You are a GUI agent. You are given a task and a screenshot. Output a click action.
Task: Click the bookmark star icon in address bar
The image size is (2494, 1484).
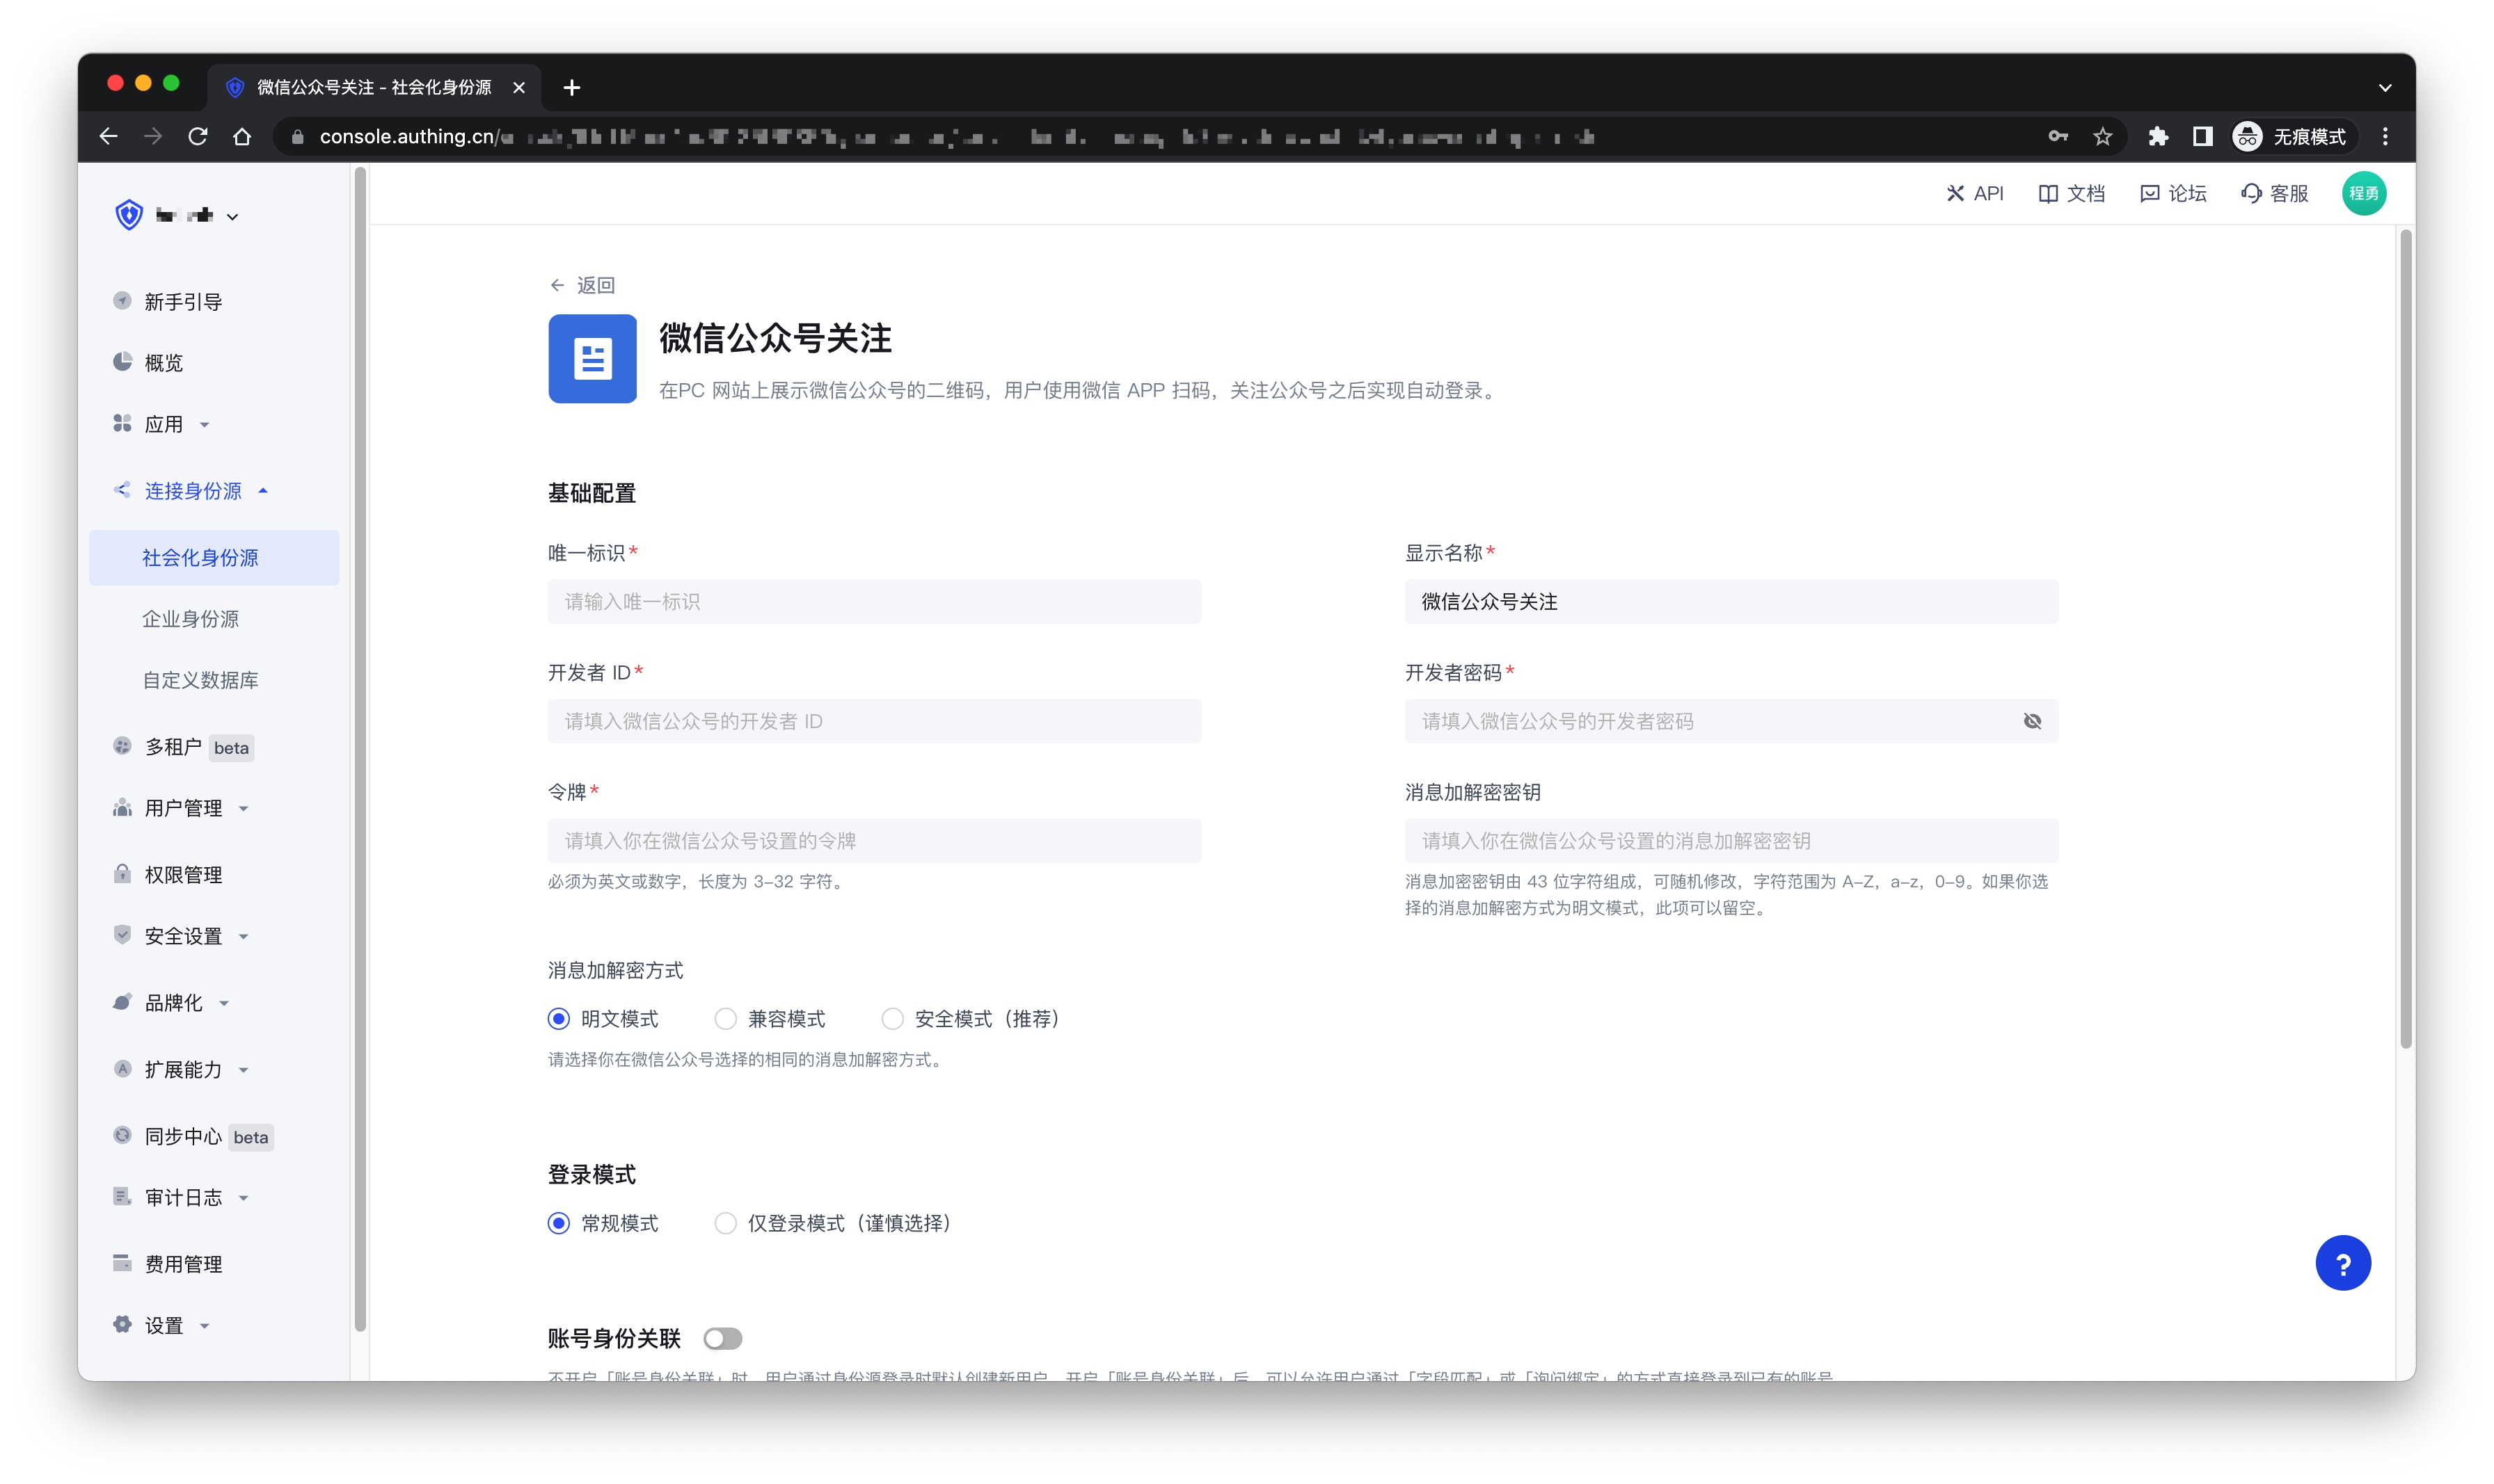(2102, 137)
